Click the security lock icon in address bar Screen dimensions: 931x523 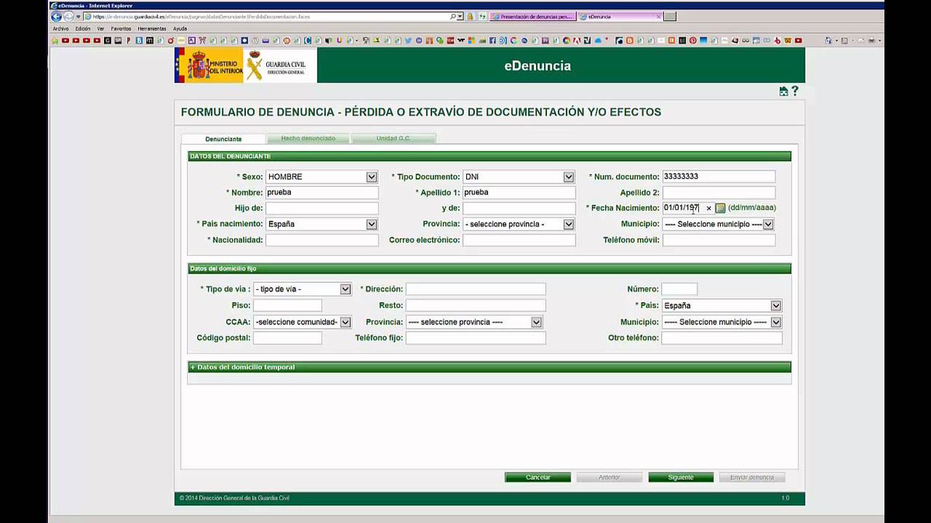click(470, 16)
